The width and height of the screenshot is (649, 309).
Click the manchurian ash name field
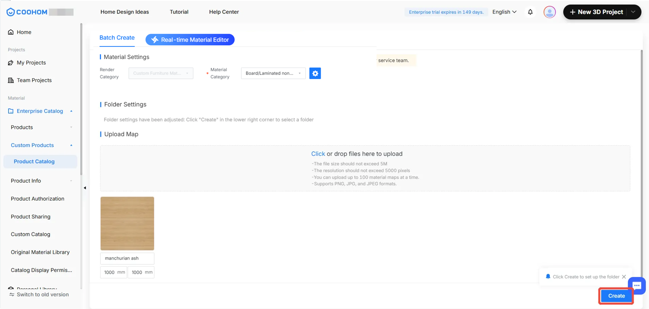tap(127, 258)
